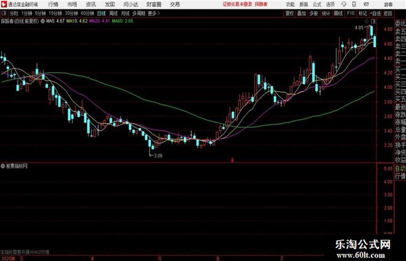Viewport: 406px width, 261px height.
Task: Click the 3.06 low price marker
Action: click(158, 156)
